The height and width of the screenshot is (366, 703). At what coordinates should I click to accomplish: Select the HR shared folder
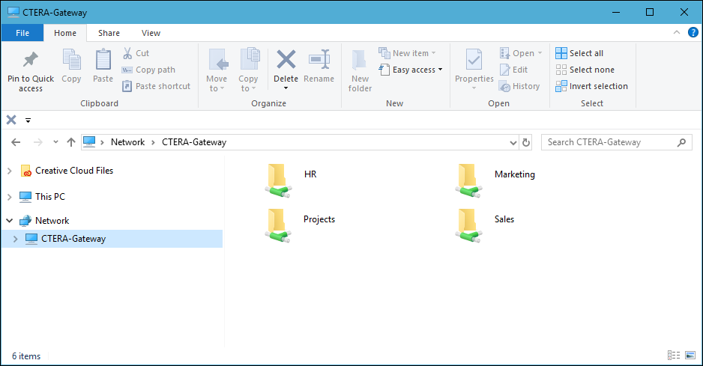point(292,180)
